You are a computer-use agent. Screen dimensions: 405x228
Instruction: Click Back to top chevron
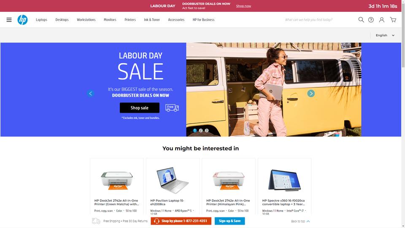[308, 221]
